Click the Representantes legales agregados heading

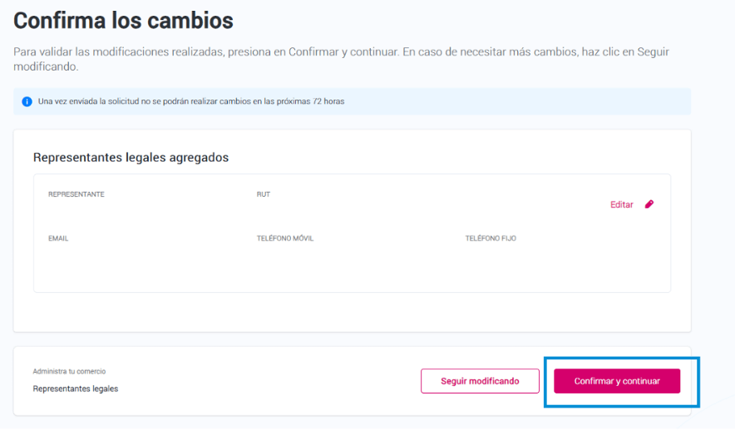(131, 157)
